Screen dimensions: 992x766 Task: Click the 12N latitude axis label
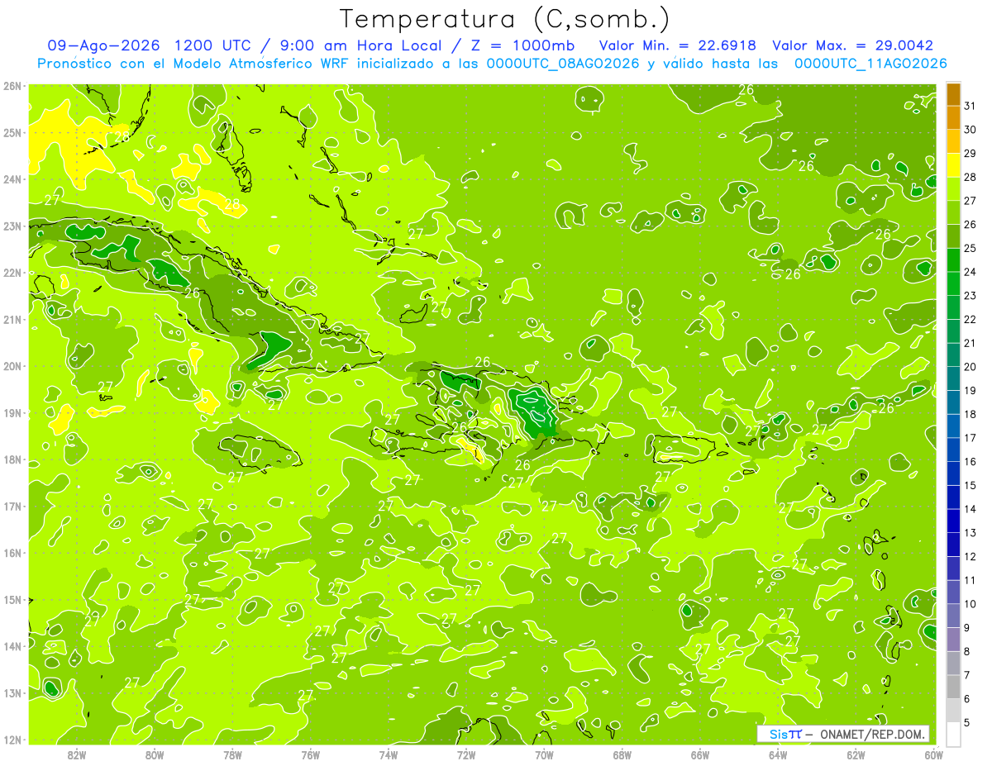pyautogui.click(x=12, y=740)
